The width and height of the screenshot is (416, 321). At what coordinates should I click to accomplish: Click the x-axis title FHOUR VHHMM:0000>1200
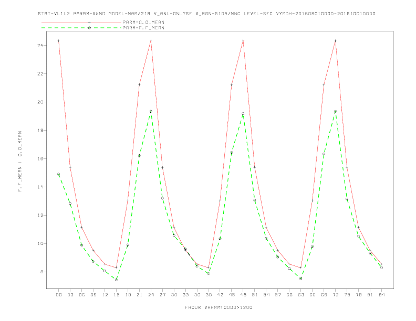[219, 307]
